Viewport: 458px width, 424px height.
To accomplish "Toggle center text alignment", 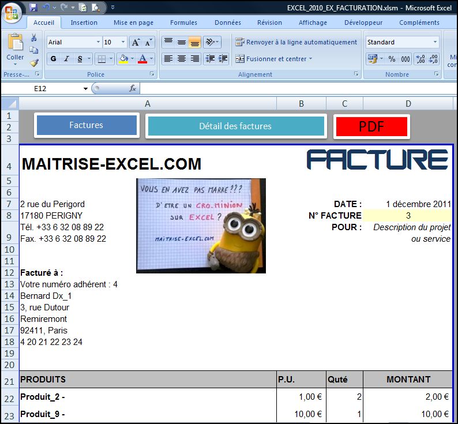I will coord(181,59).
